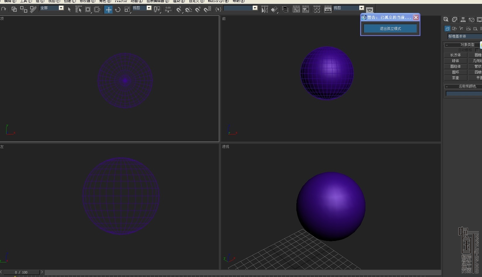Switch to the Motion command panel tab
The width and height of the screenshot is (482, 277).
pyautogui.click(x=471, y=20)
